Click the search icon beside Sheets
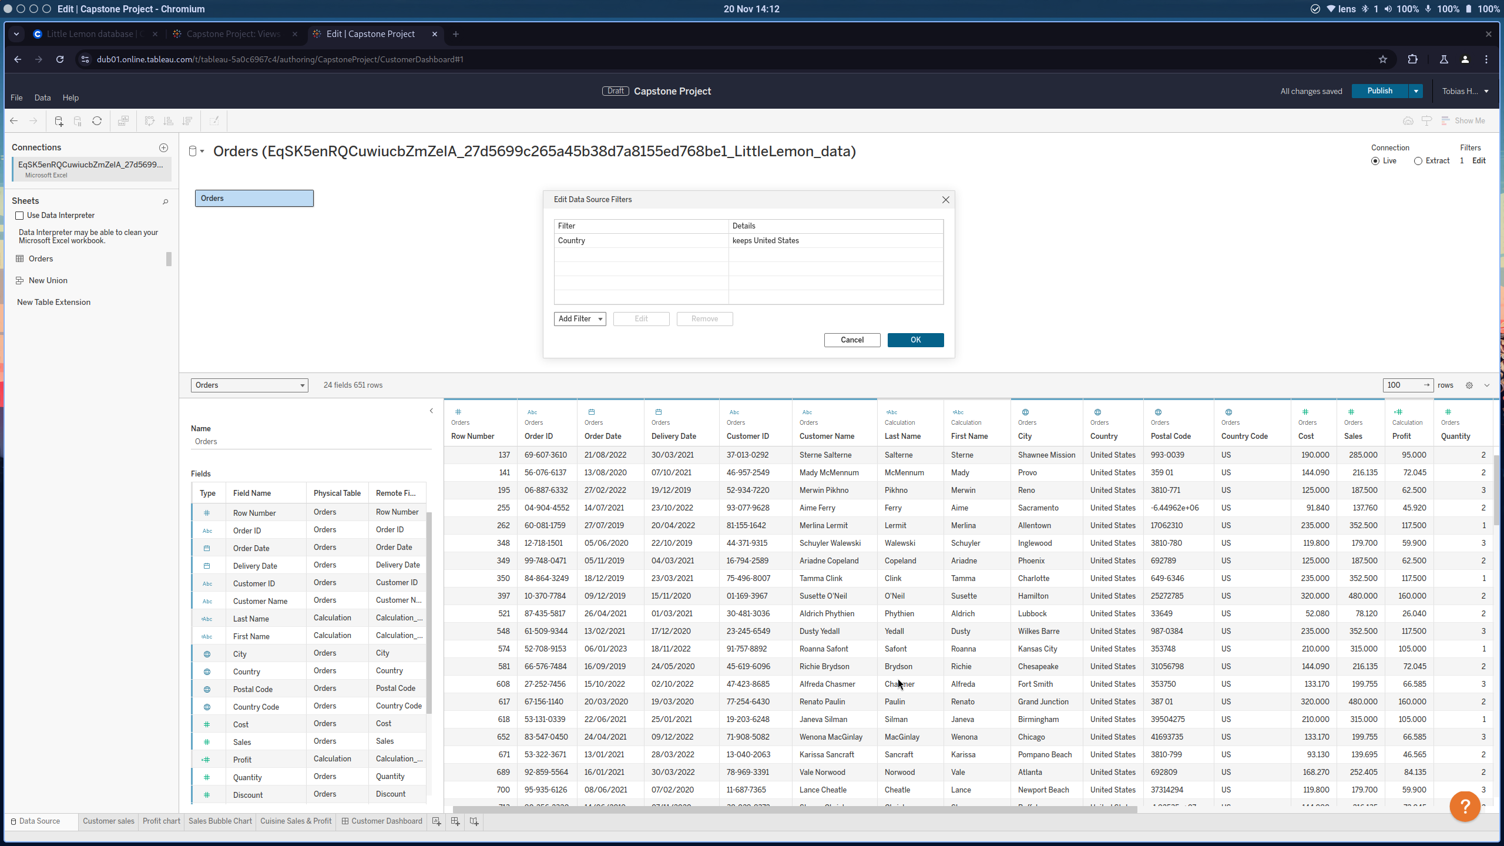 click(166, 202)
